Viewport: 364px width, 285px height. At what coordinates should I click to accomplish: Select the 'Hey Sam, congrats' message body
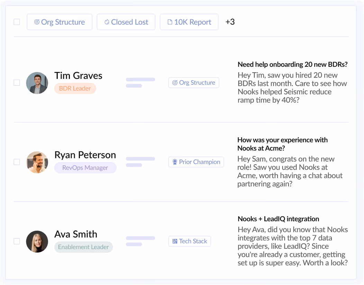(x=290, y=172)
